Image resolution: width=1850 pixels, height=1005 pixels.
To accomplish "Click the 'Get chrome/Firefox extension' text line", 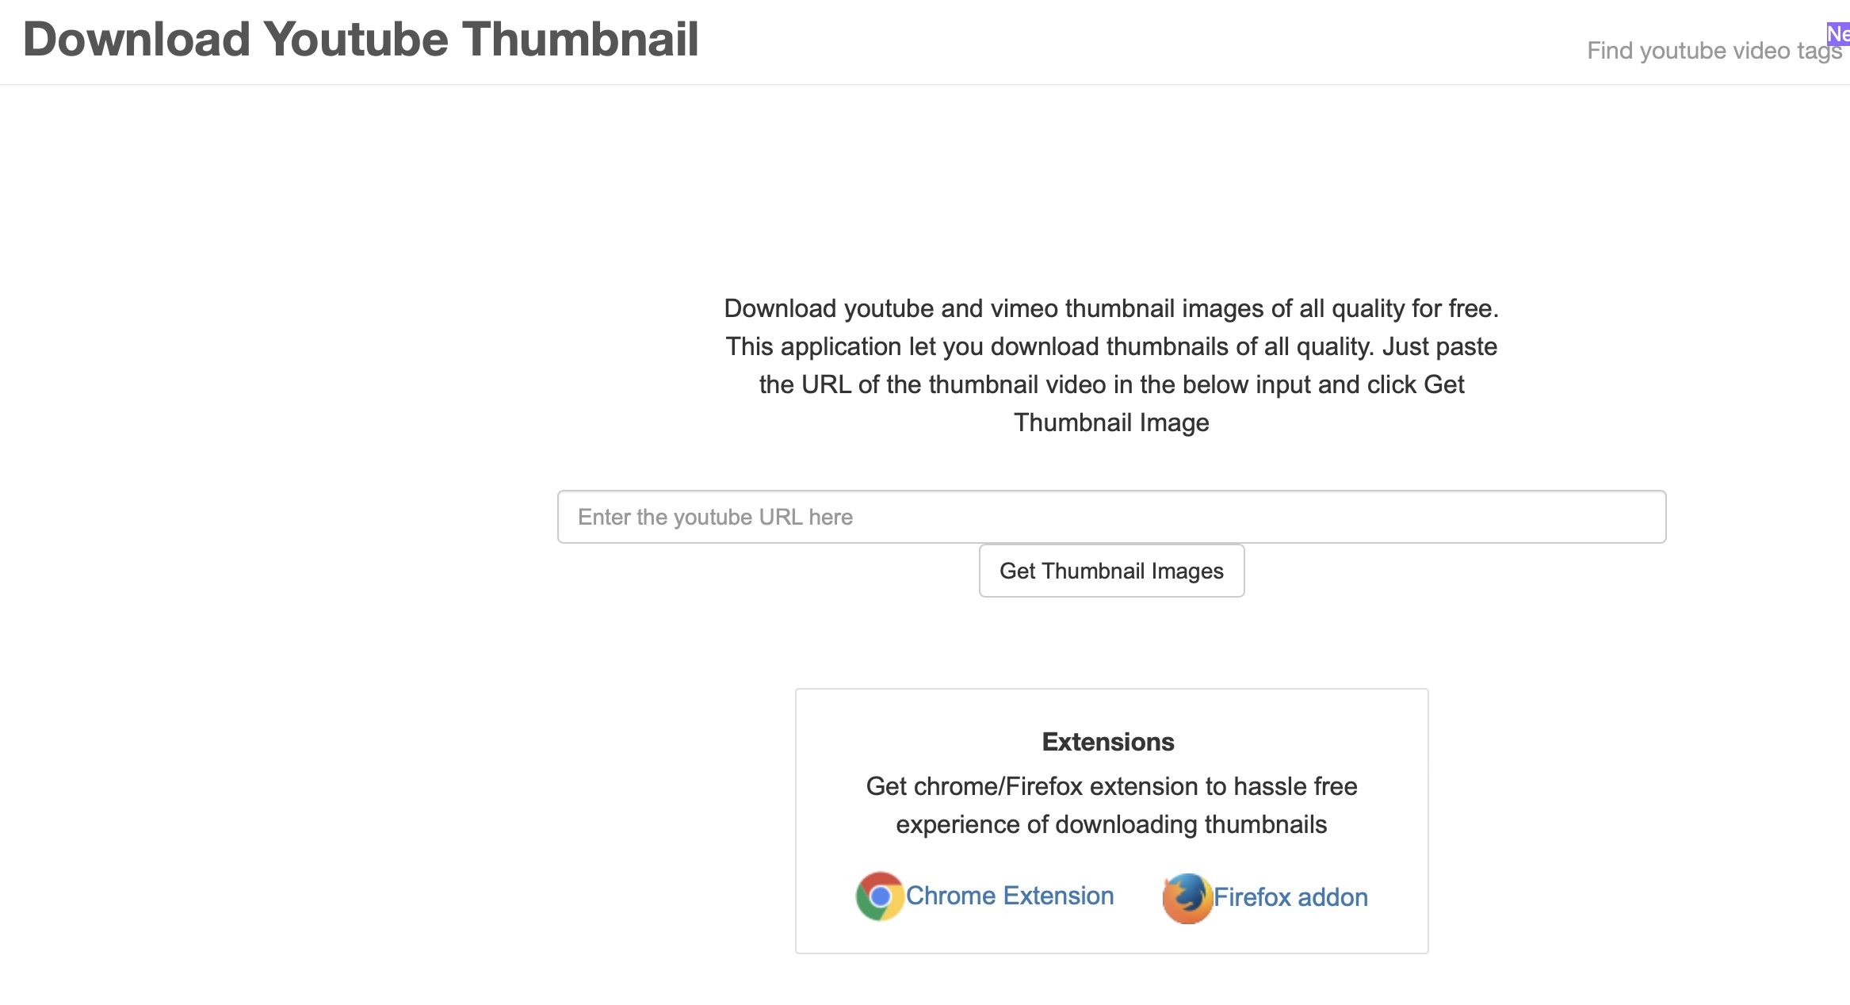I will [1111, 786].
